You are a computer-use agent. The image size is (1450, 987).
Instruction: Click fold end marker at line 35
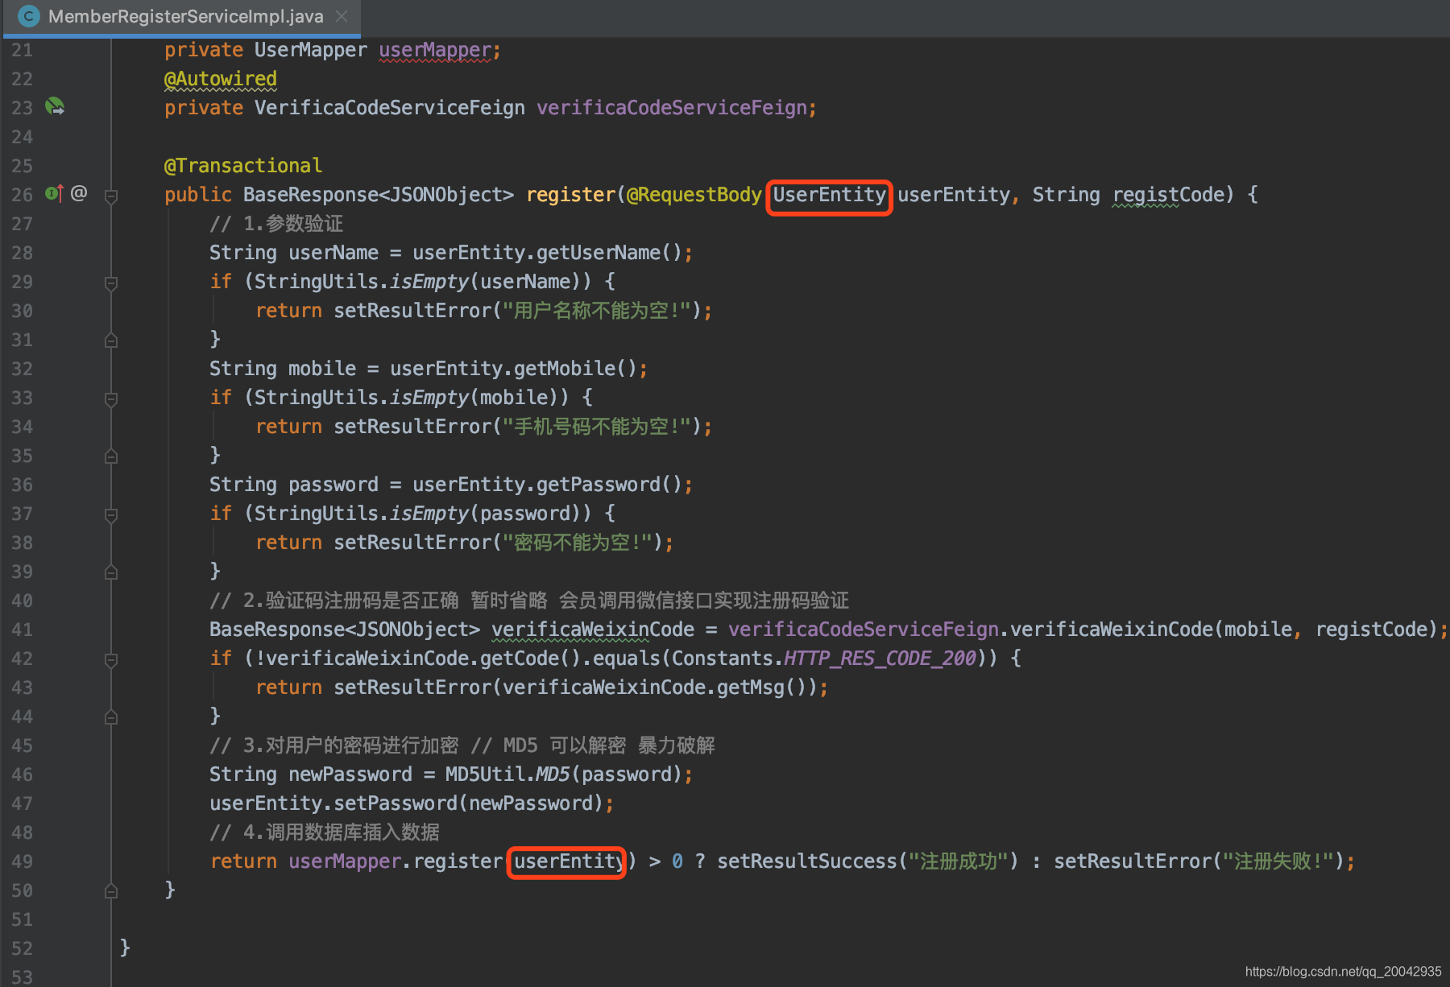pos(111,456)
